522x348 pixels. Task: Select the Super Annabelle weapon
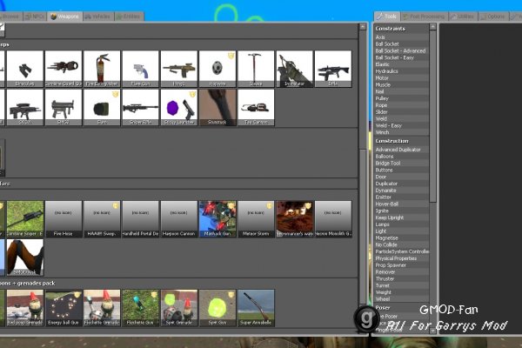(x=256, y=308)
